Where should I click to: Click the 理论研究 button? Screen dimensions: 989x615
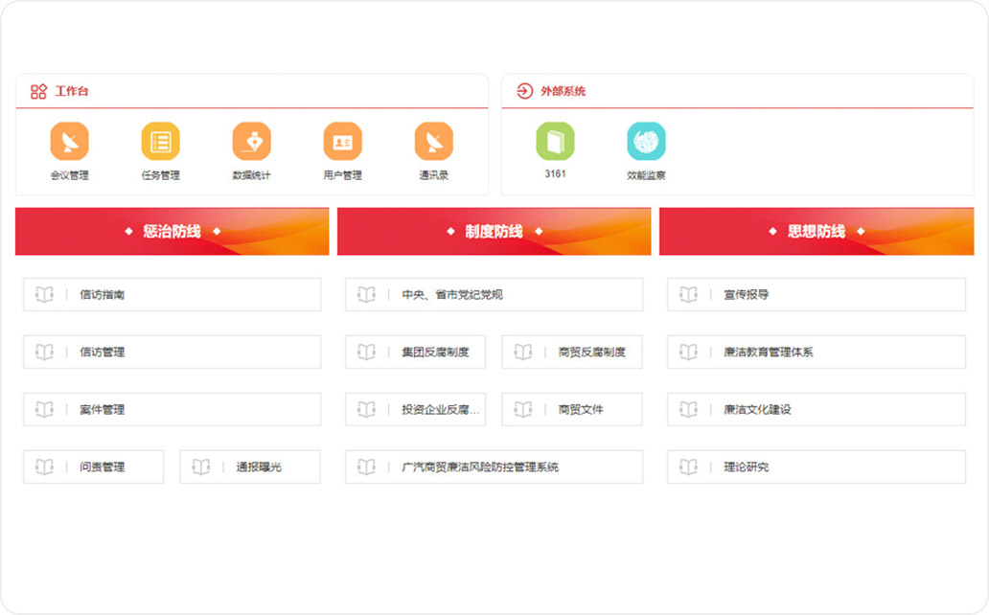[816, 467]
